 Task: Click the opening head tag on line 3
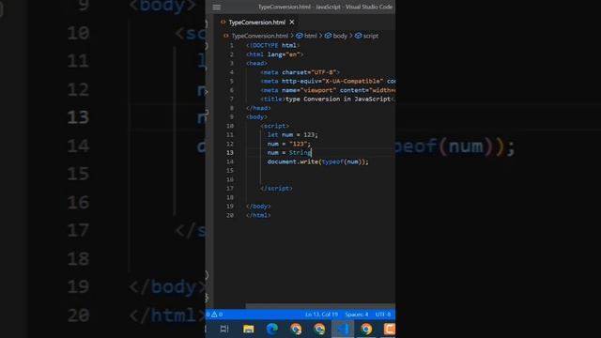point(256,63)
